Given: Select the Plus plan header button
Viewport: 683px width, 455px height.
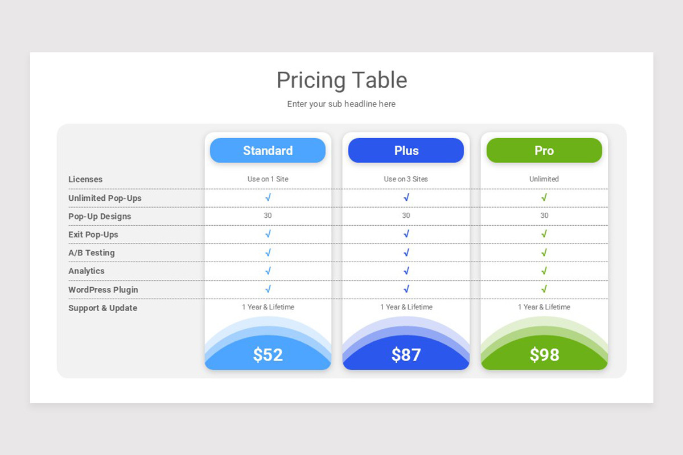Looking at the screenshot, I should (406, 150).
